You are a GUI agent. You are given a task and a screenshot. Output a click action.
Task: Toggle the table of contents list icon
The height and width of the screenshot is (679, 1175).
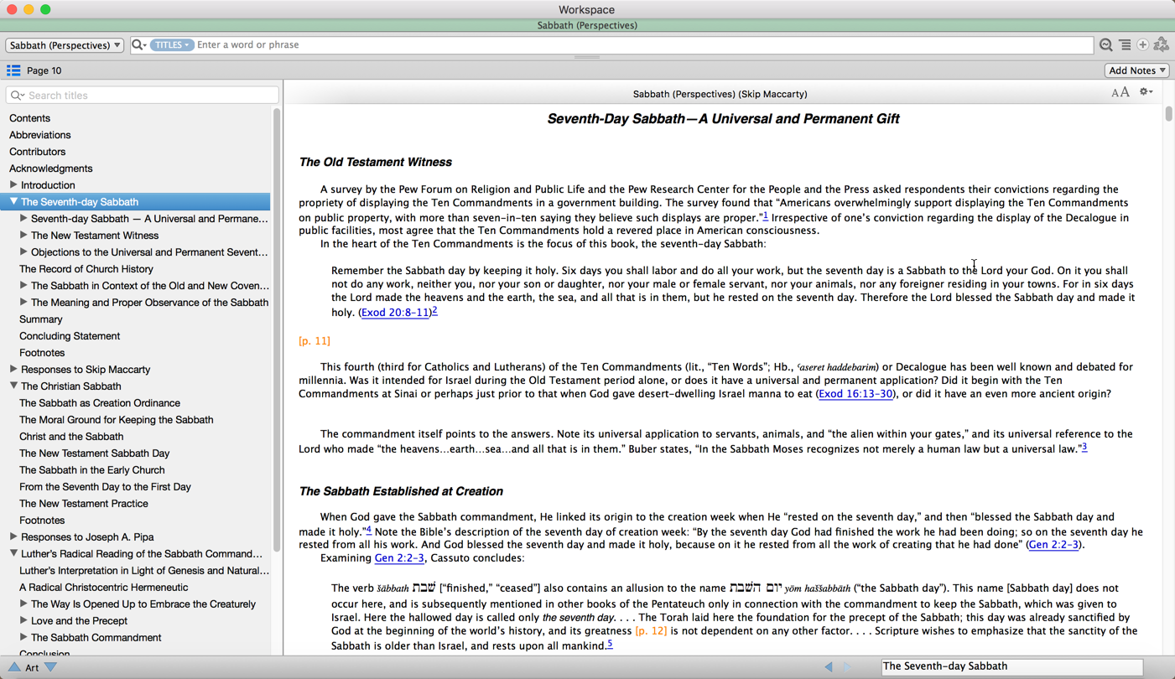coord(13,70)
